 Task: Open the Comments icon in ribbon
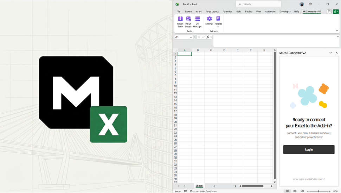click(329, 12)
